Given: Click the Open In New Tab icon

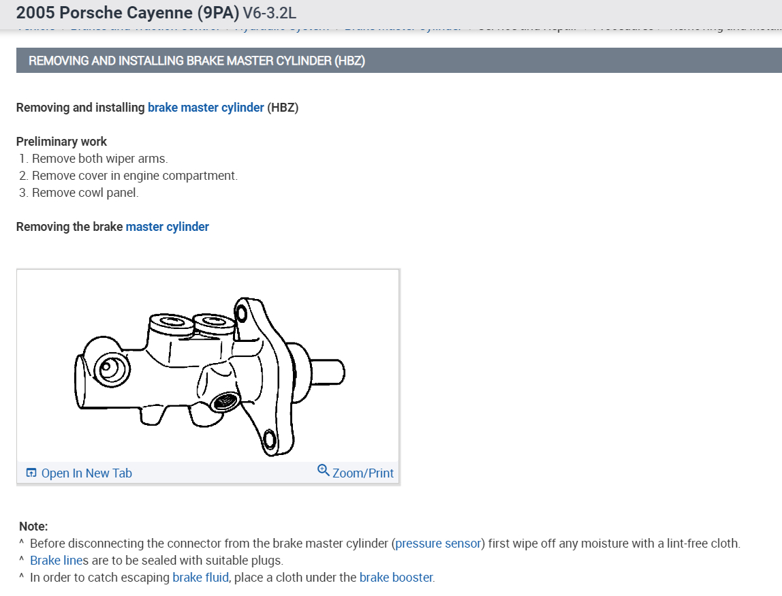Looking at the screenshot, I should 31,473.
